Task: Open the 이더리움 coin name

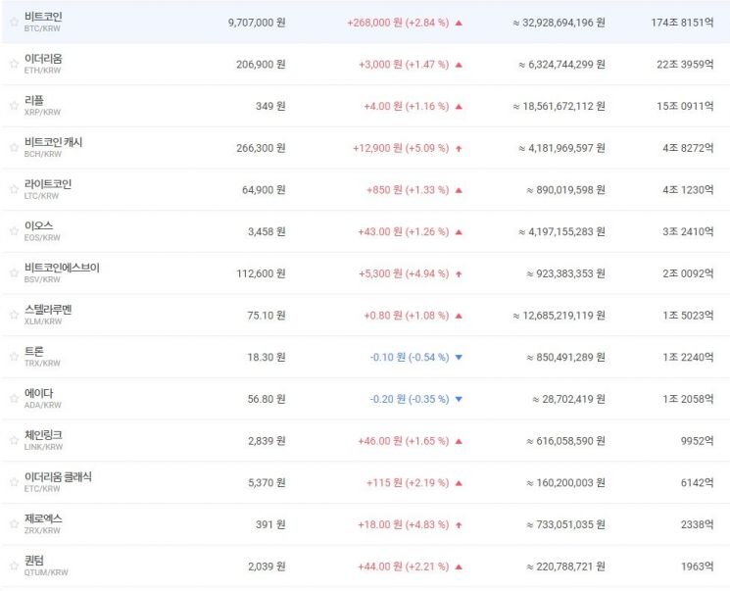Action: (x=43, y=59)
